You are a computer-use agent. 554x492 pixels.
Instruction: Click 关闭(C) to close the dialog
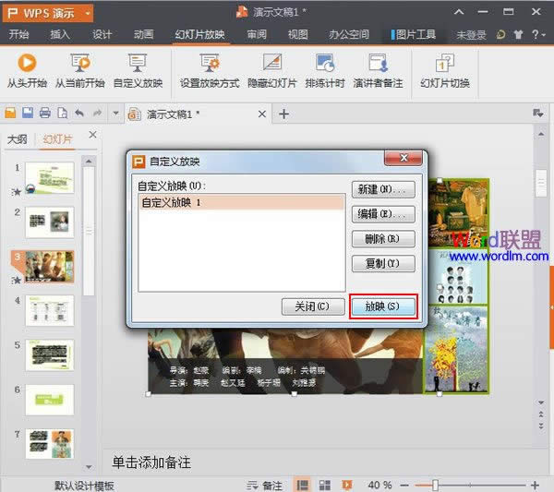pos(312,306)
